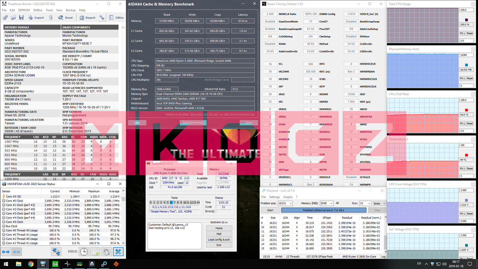Open Chrome from taskbar
The height and width of the screenshot is (269, 478).
pyautogui.click(x=31, y=264)
